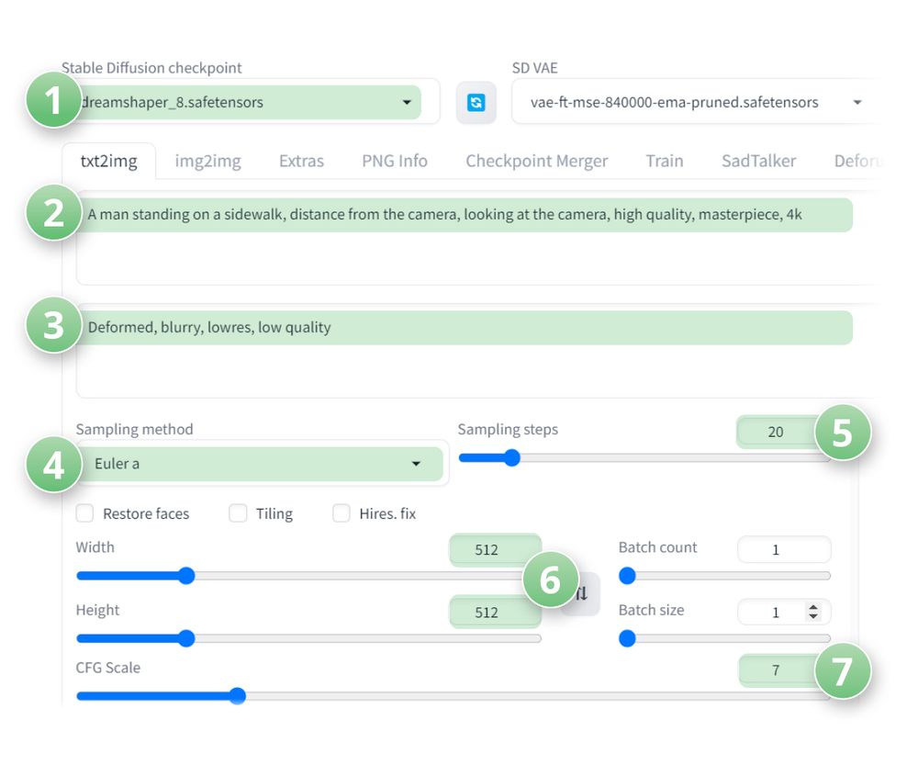Click the swap width and height icon
Viewport: 918px width, 765px height.
(x=584, y=594)
